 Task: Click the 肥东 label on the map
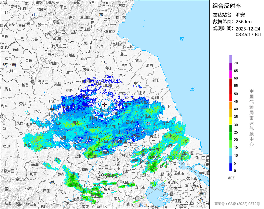(58, 159)
